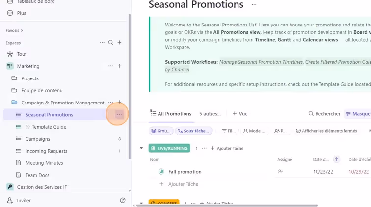The height and width of the screenshot is (207, 371).
Task: Select the All Promotions view tab
Action: click(171, 114)
